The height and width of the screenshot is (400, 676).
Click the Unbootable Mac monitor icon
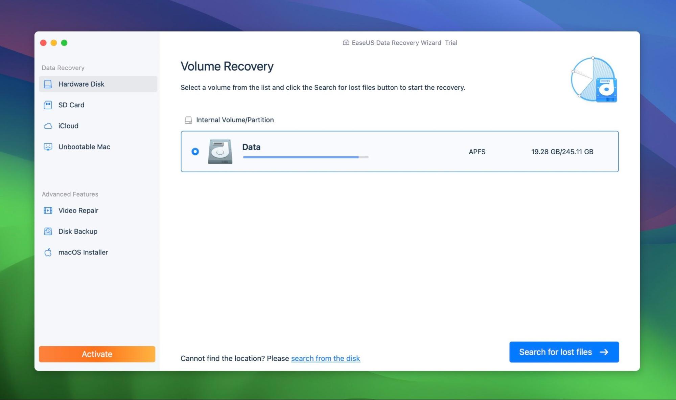tap(48, 147)
